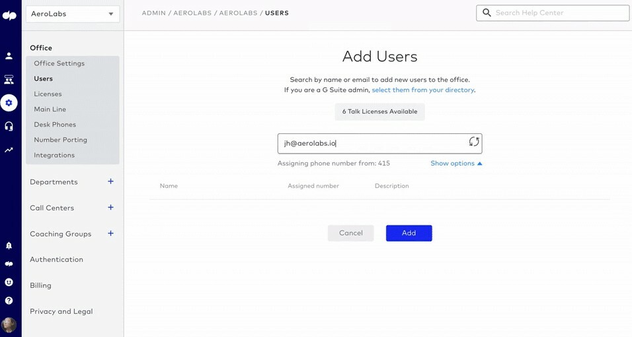
Task: Click the small Dialpad icon in sidebar
Action: (9, 264)
